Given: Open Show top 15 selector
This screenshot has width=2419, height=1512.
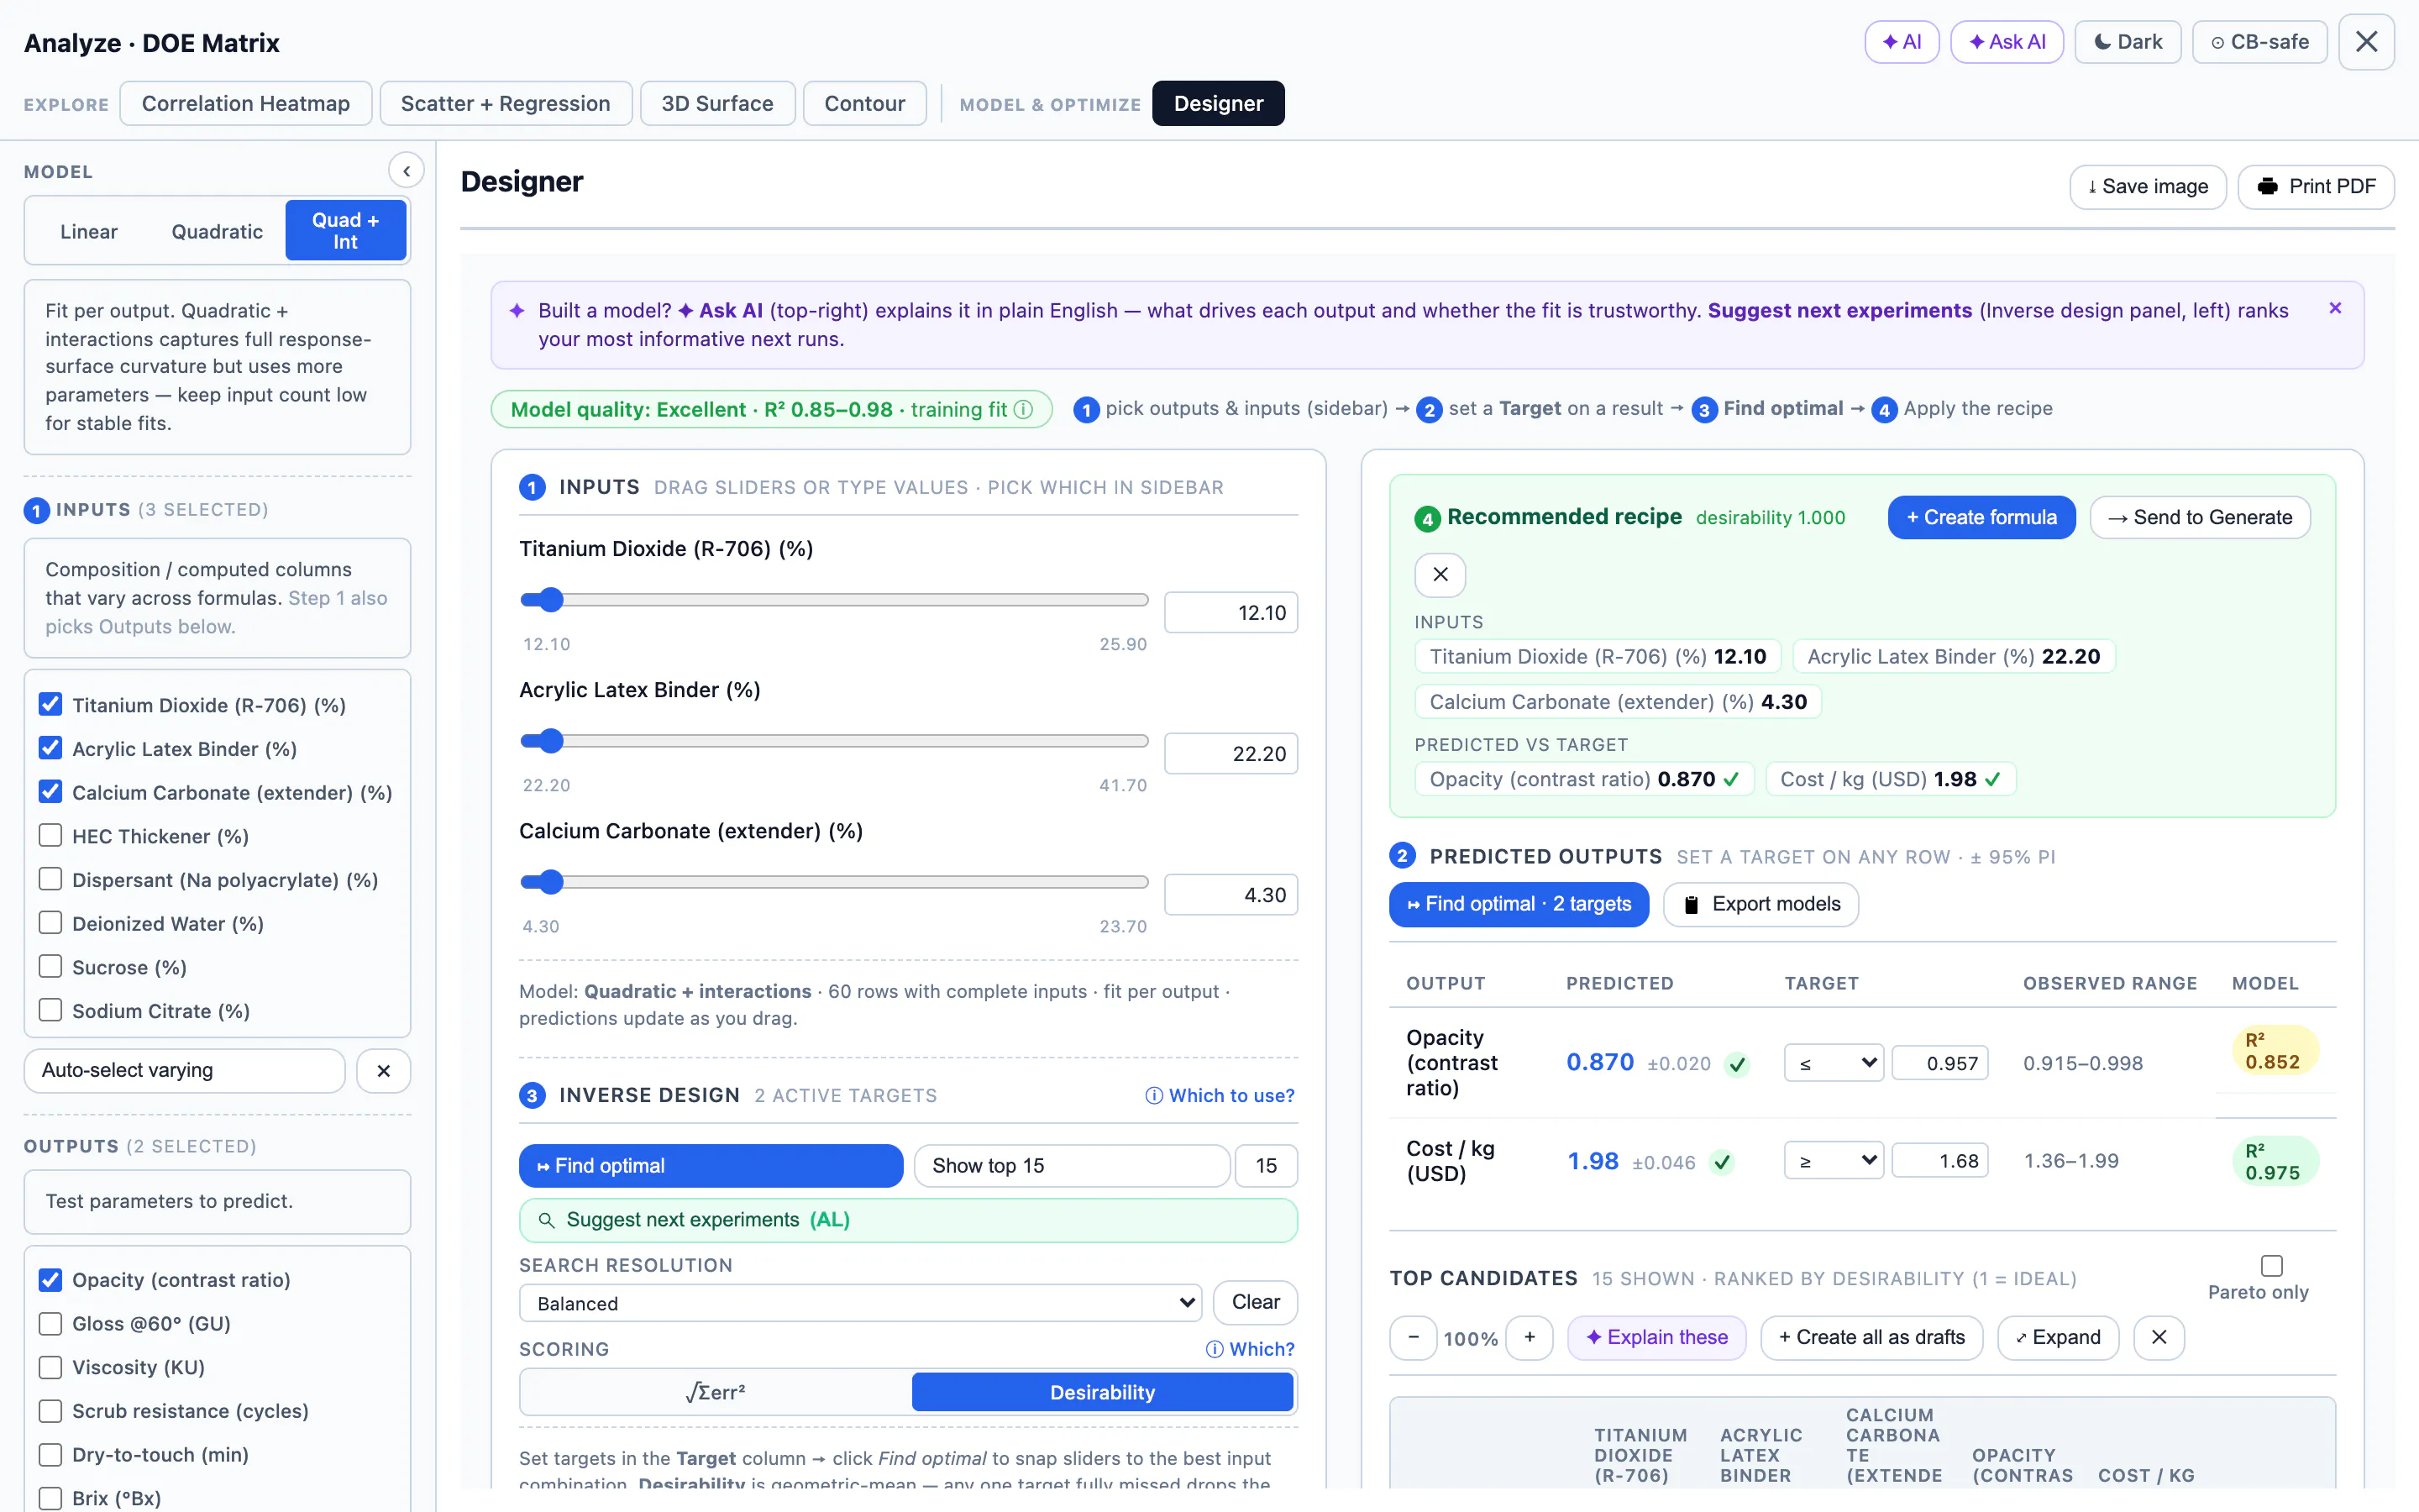Looking at the screenshot, I should pyautogui.click(x=1071, y=1166).
